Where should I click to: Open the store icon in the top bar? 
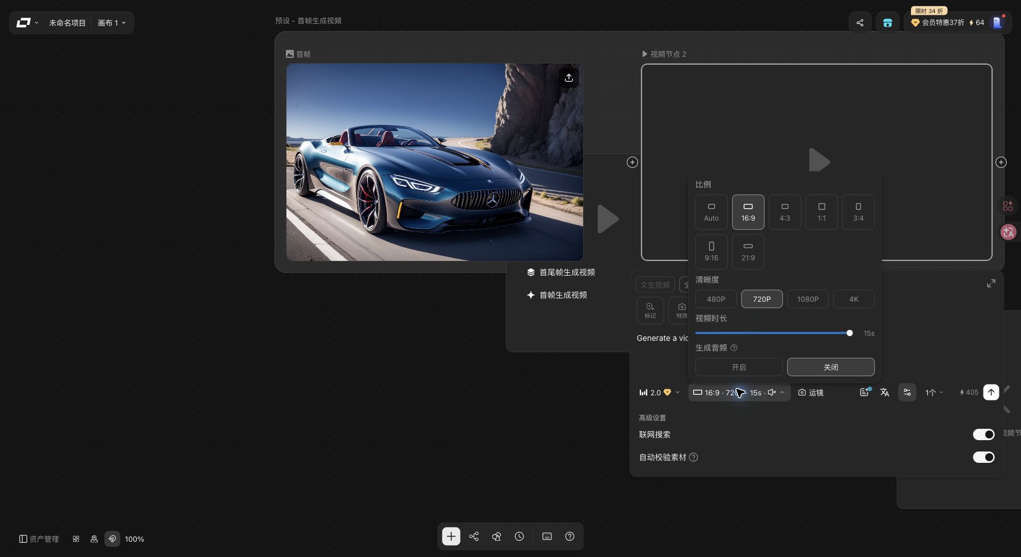tap(888, 23)
